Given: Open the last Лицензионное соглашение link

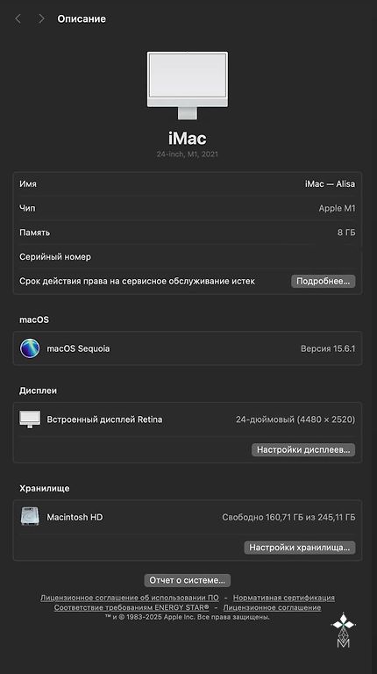Looking at the screenshot, I should 273,607.
